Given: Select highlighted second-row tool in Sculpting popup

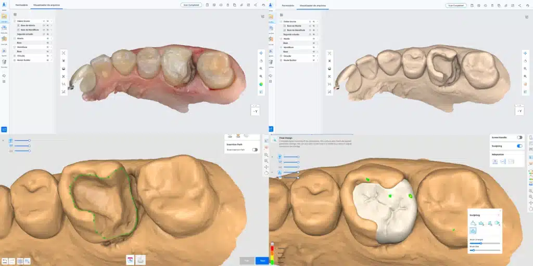Looking at the screenshot, I should 473,231.
